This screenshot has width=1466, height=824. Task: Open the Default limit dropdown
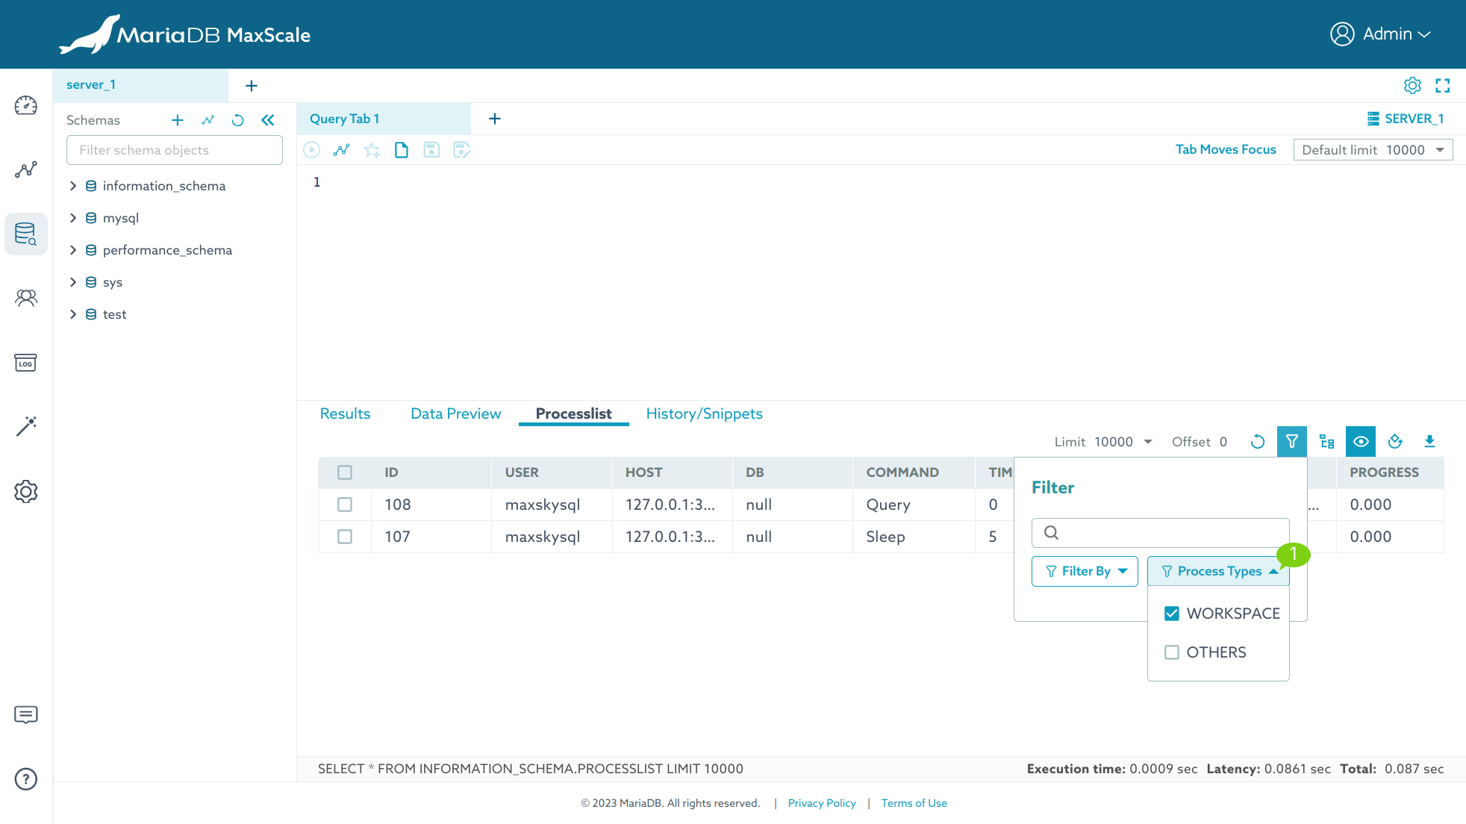[1373, 150]
